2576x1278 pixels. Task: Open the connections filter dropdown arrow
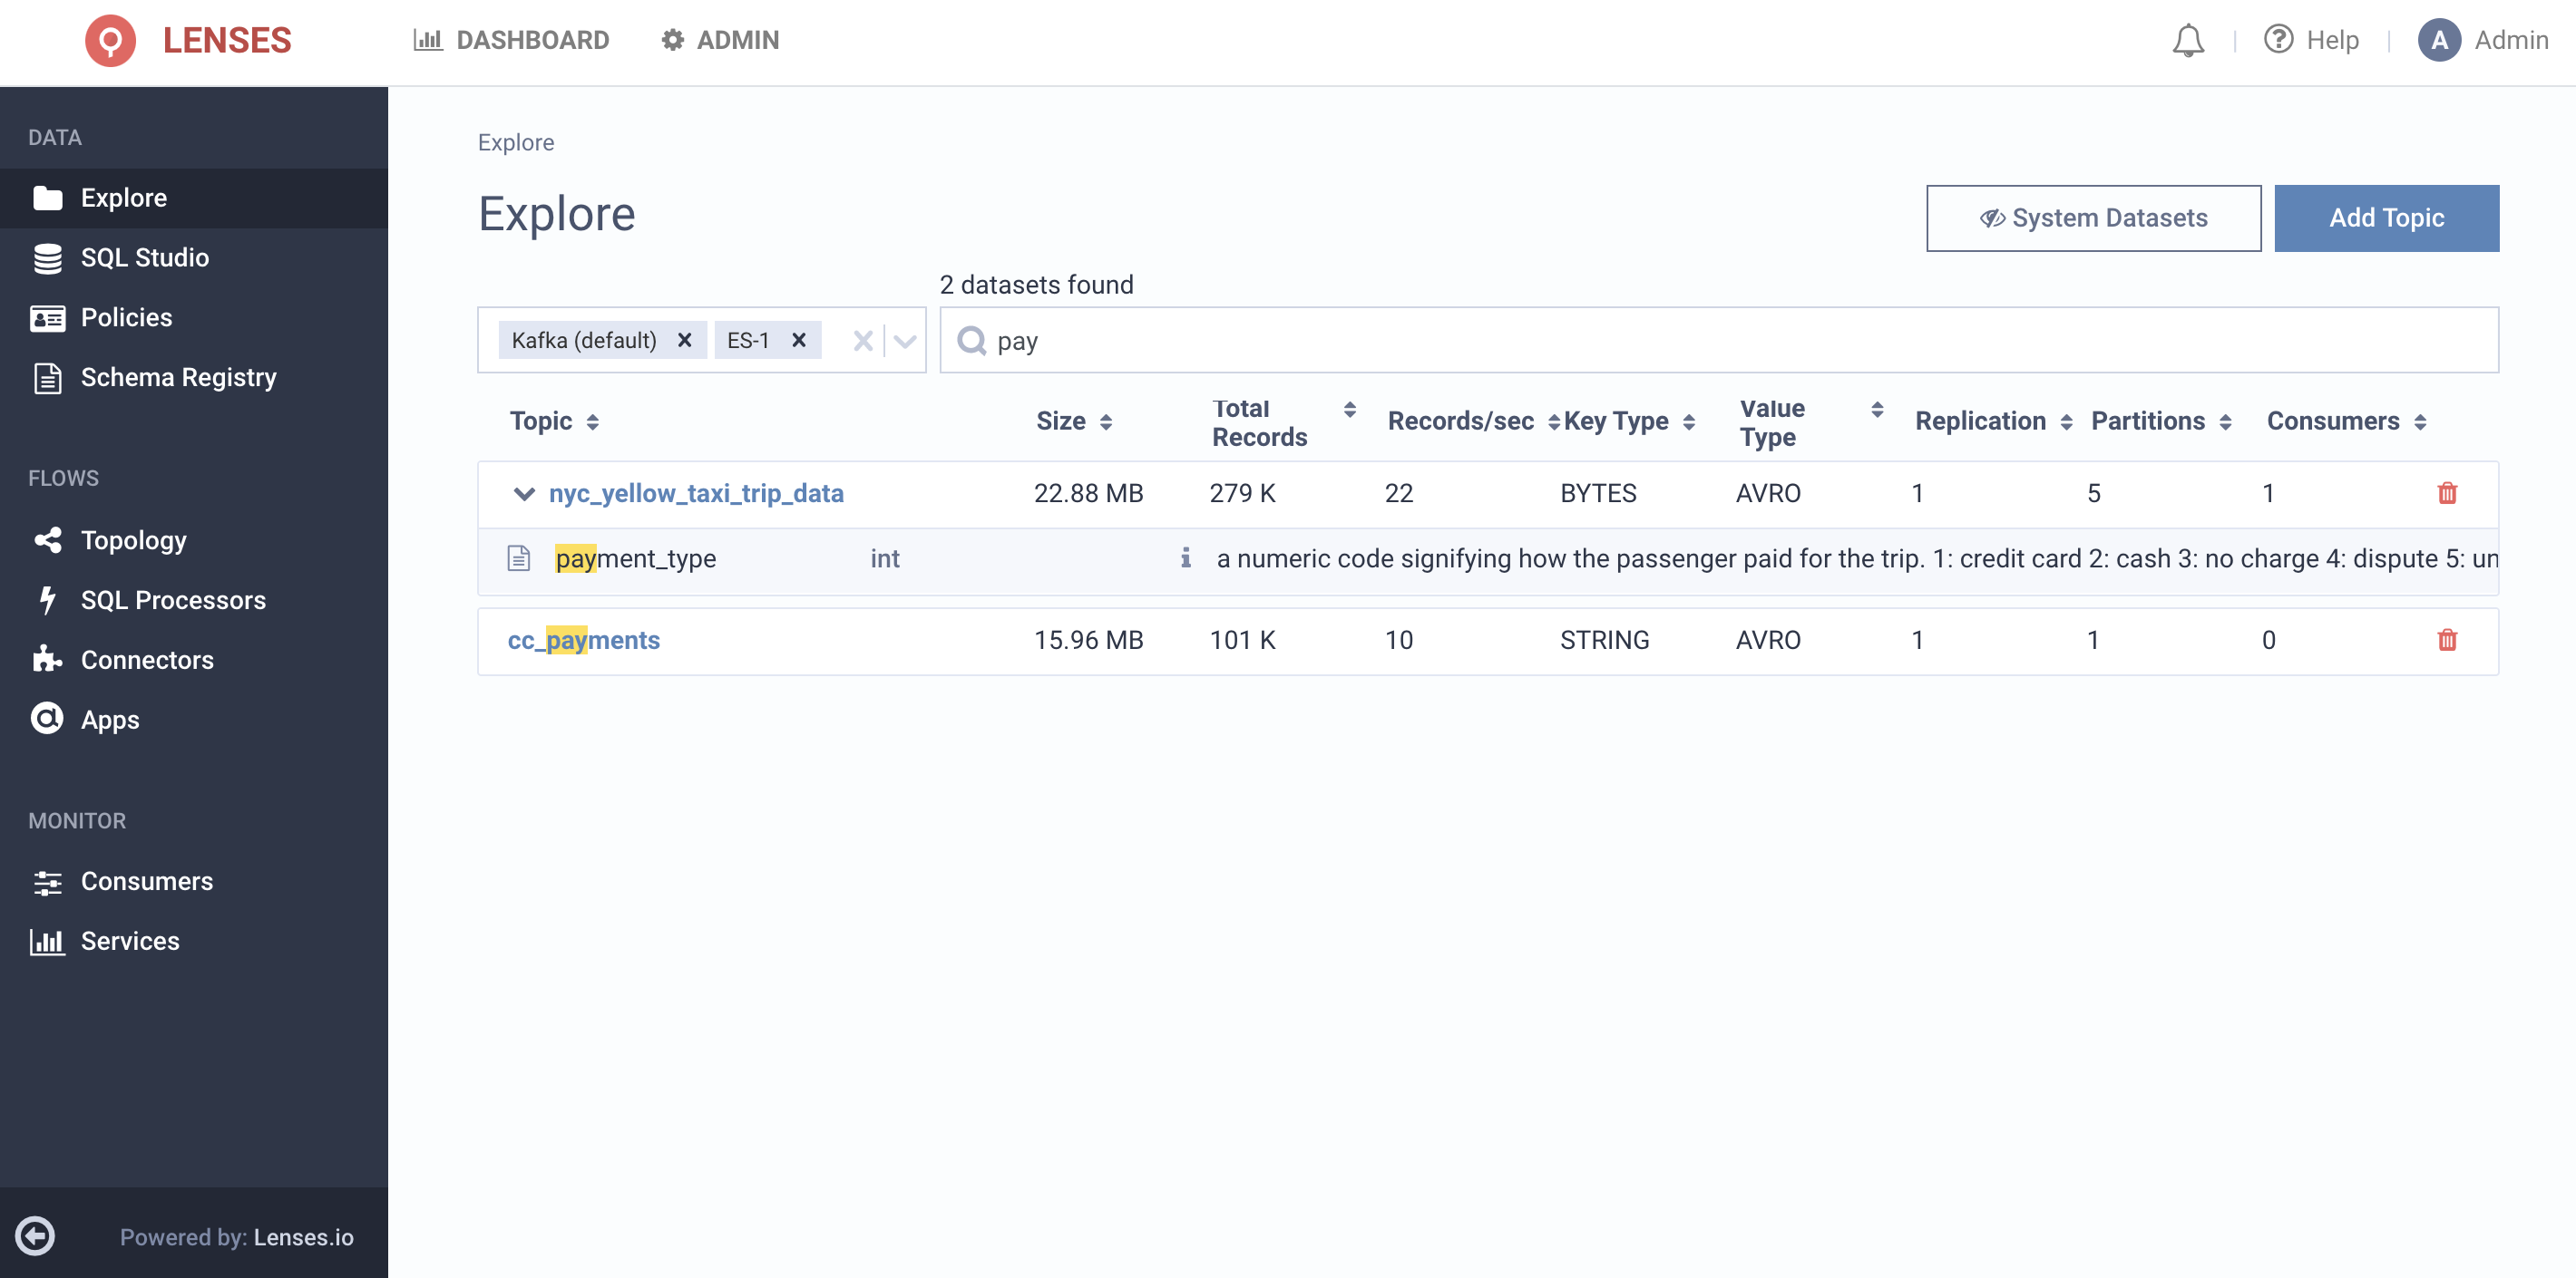905,342
